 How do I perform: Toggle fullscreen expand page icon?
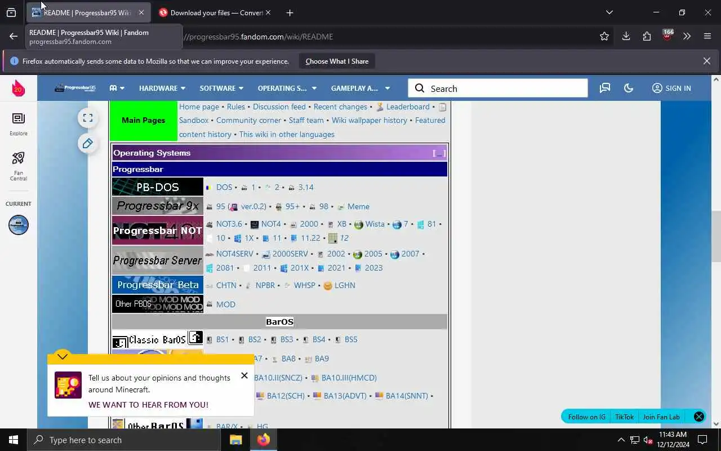pos(87,117)
